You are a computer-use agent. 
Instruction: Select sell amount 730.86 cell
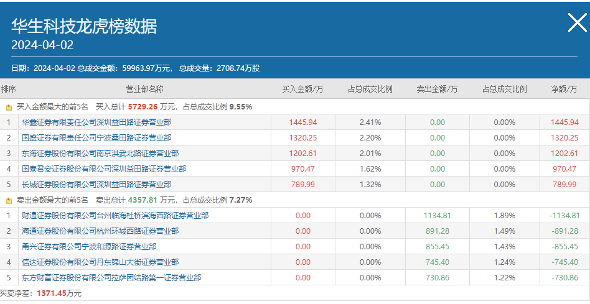click(438, 278)
